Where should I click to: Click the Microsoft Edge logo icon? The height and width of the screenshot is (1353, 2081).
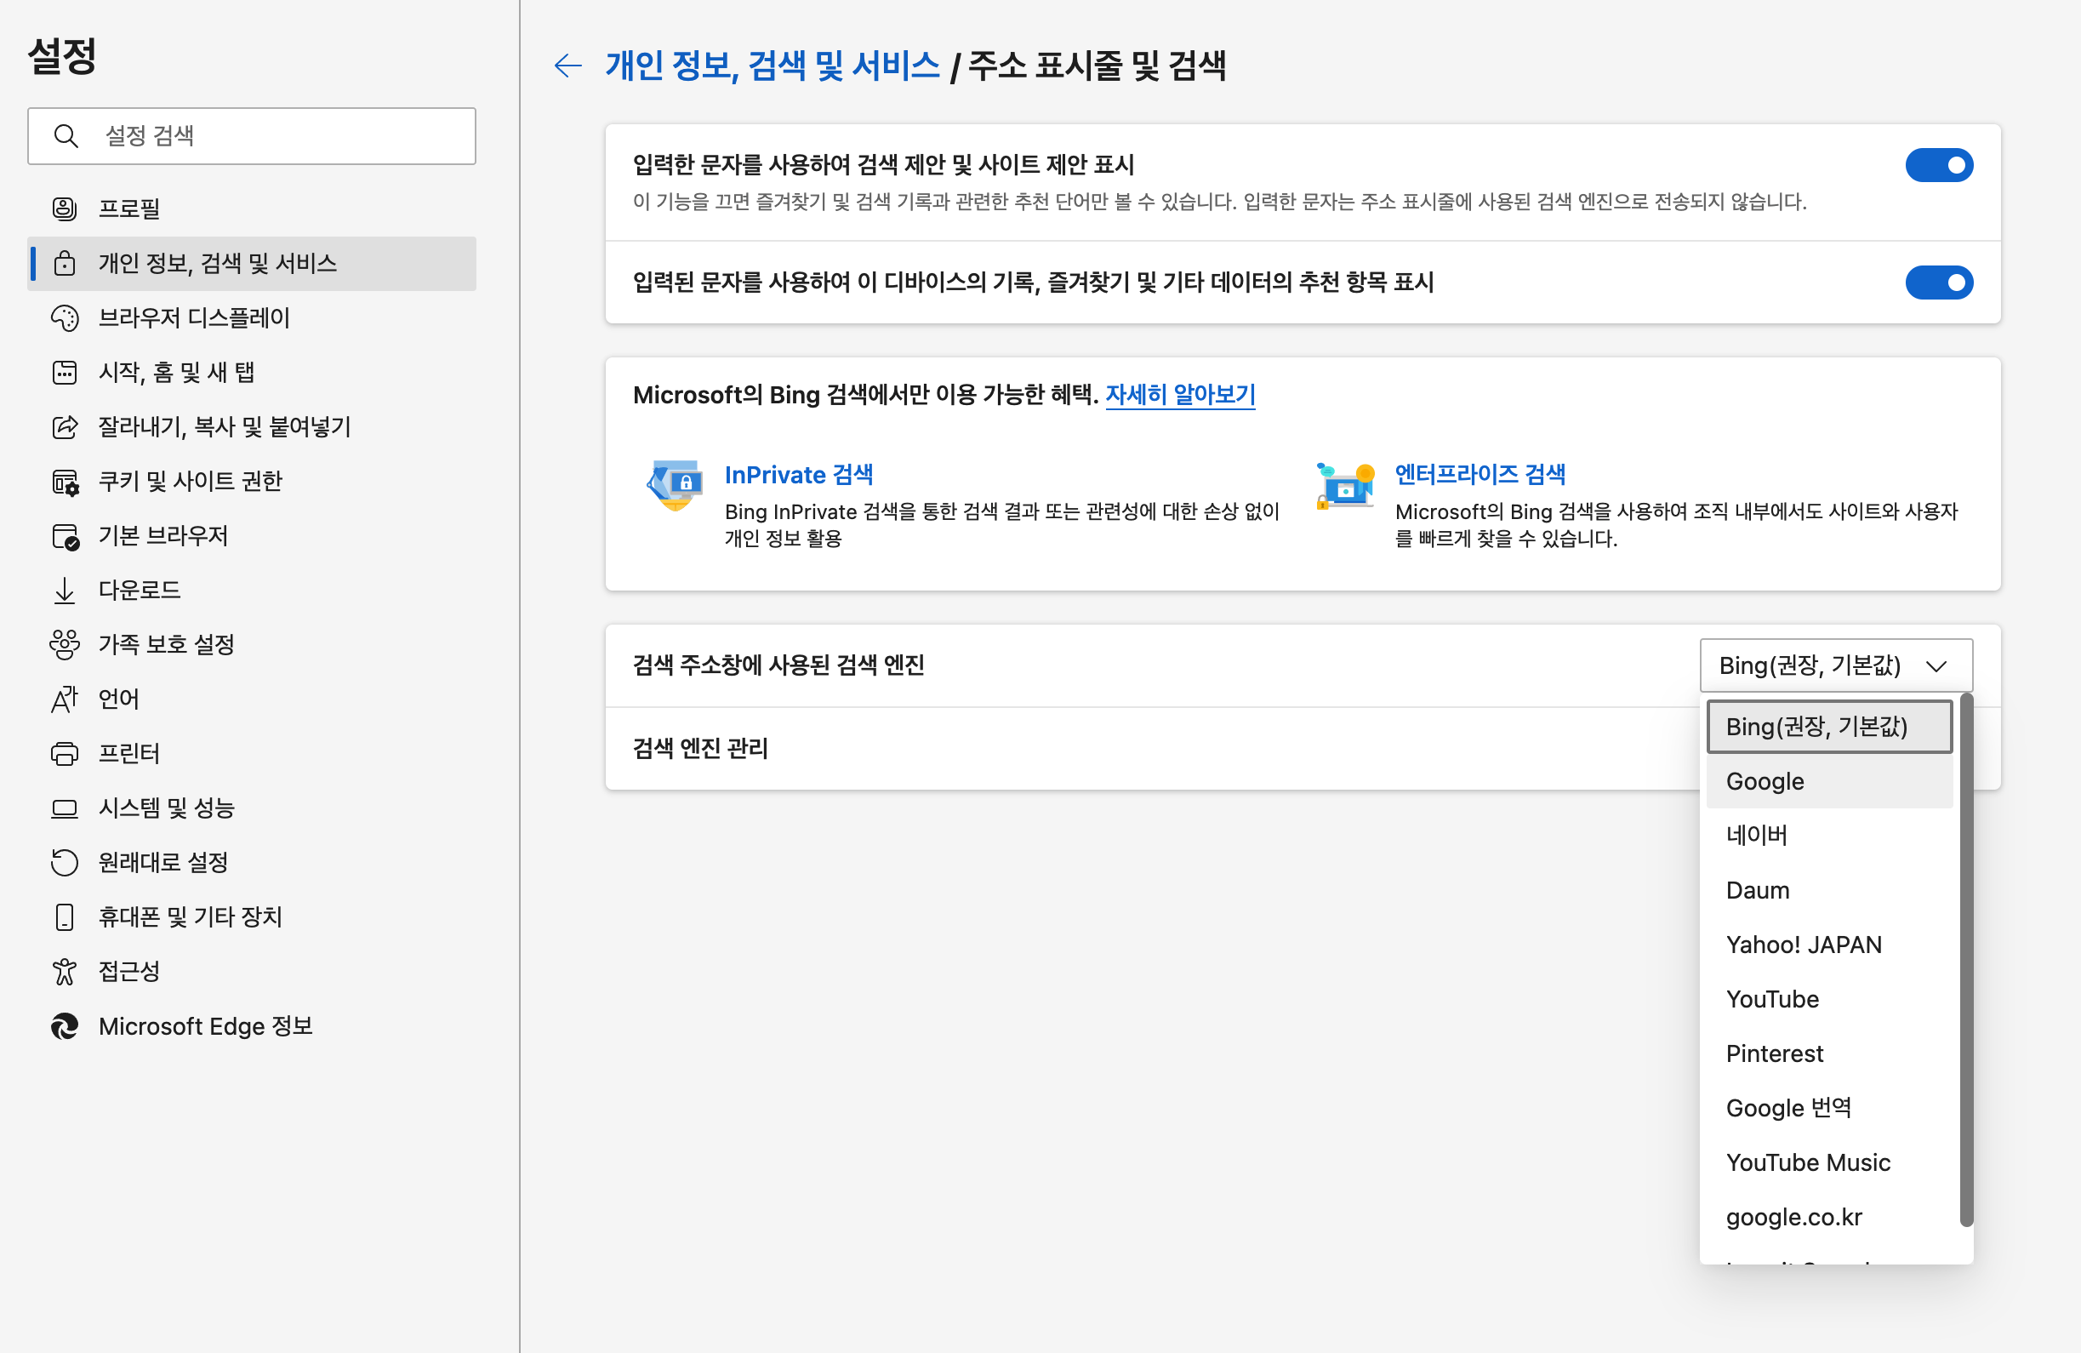[x=65, y=1026]
